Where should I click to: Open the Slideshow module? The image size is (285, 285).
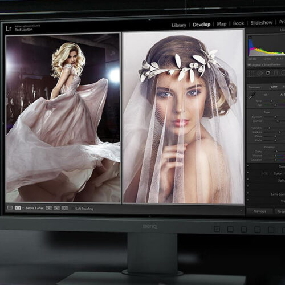(262, 23)
